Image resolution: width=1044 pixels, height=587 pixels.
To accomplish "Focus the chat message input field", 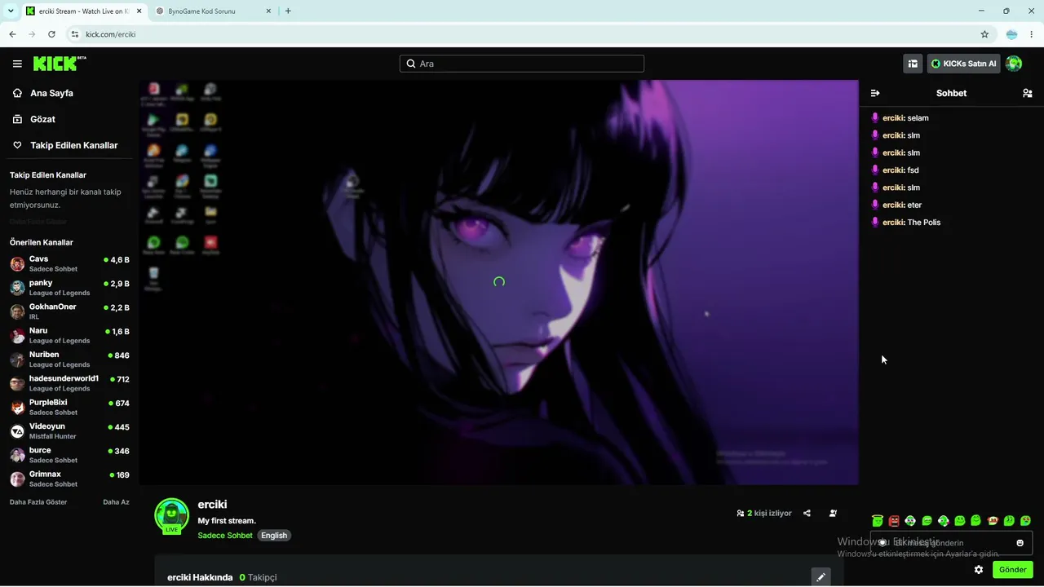I will (951, 543).
